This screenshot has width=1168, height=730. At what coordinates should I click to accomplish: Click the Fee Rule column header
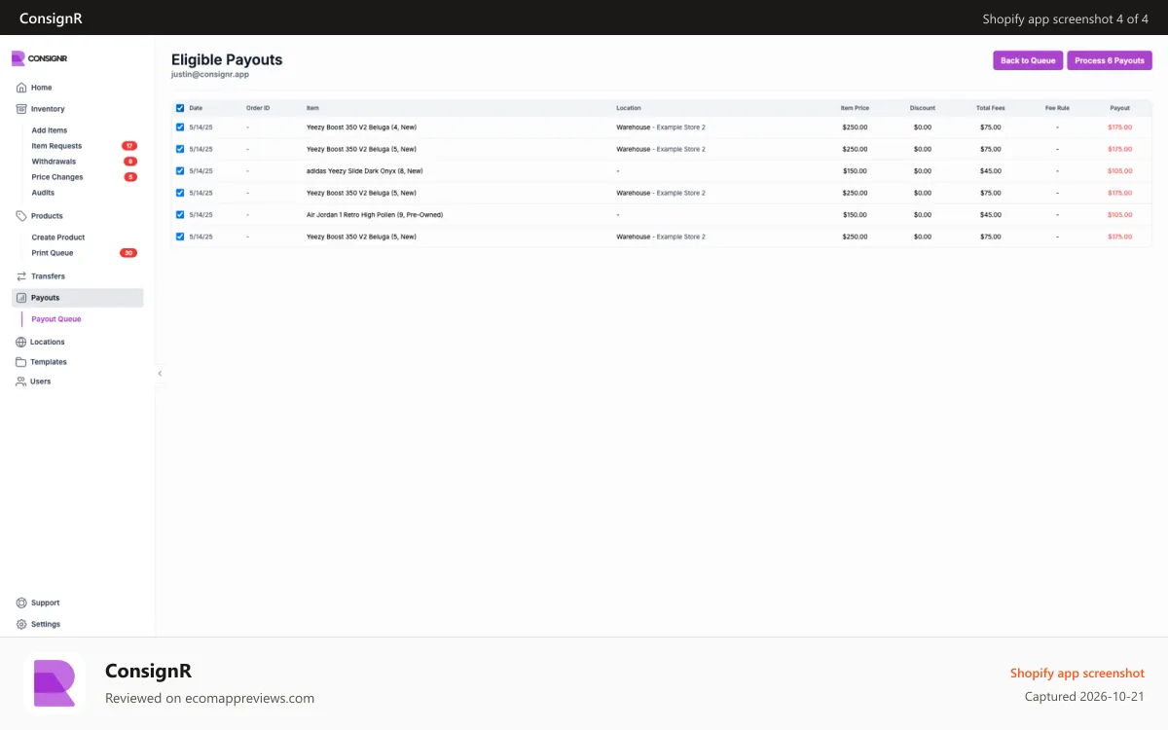pyautogui.click(x=1057, y=108)
